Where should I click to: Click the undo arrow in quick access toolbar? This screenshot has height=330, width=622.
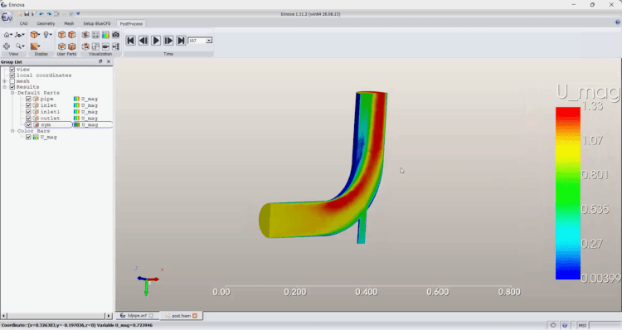point(41,14)
